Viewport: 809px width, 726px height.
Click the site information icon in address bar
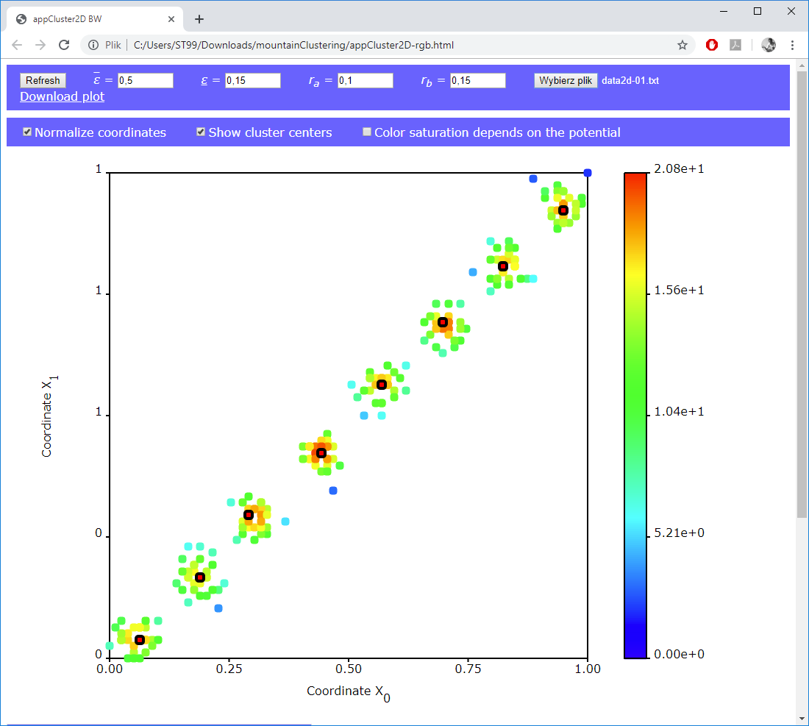coord(93,45)
